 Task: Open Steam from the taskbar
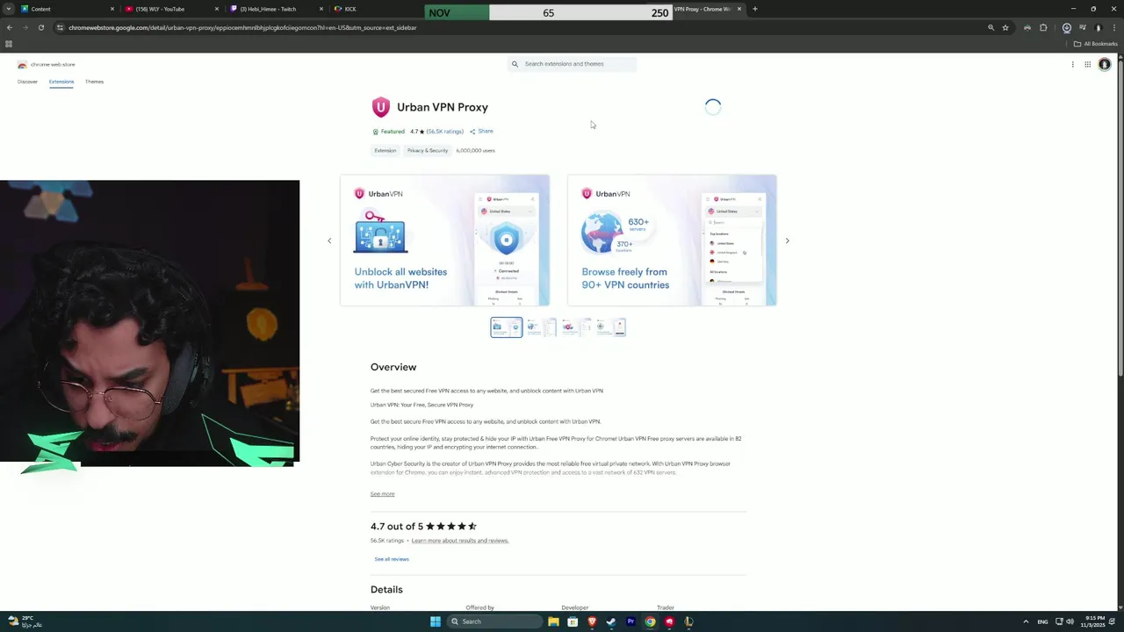point(611,621)
